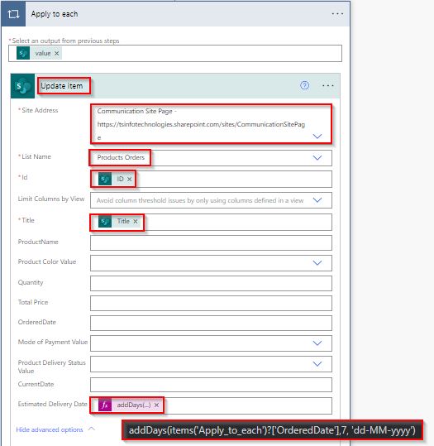Expand the Product Color Value dropdown
Screen dimensions: 434x446
pyautogui.click(x=317, y=263)
